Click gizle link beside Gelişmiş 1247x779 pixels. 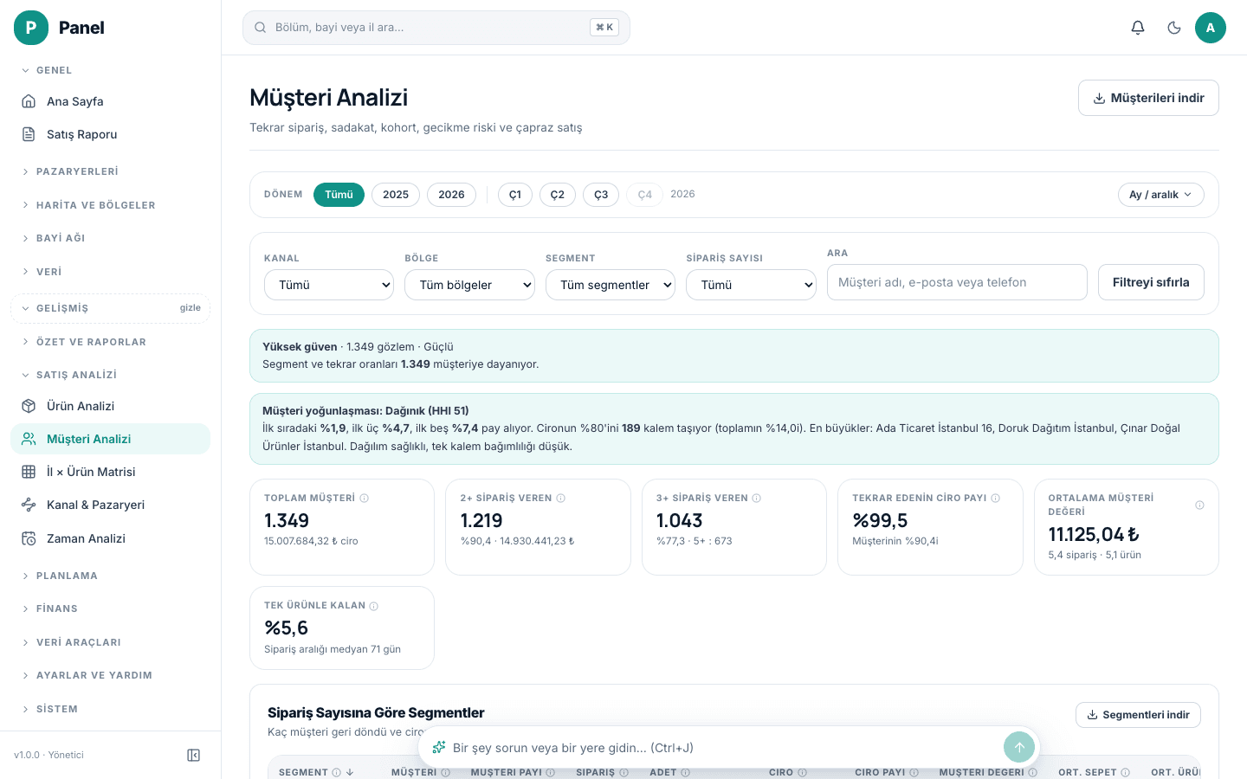click(191, 308)
